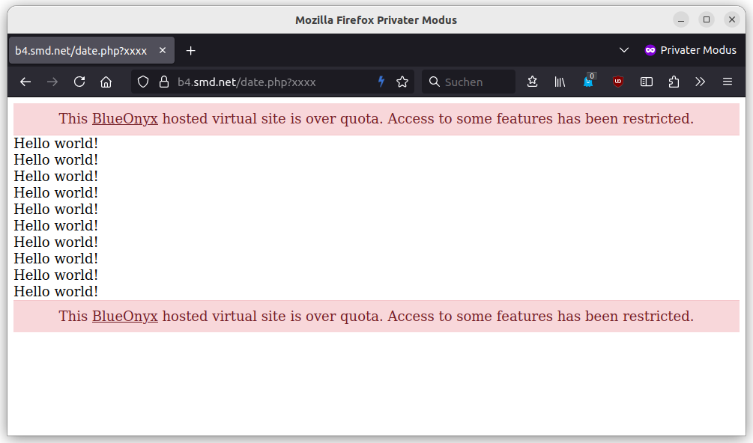Open a new tab with plus button
The height and width of the screenshot is (443, 753).
[x=190, y=51]
